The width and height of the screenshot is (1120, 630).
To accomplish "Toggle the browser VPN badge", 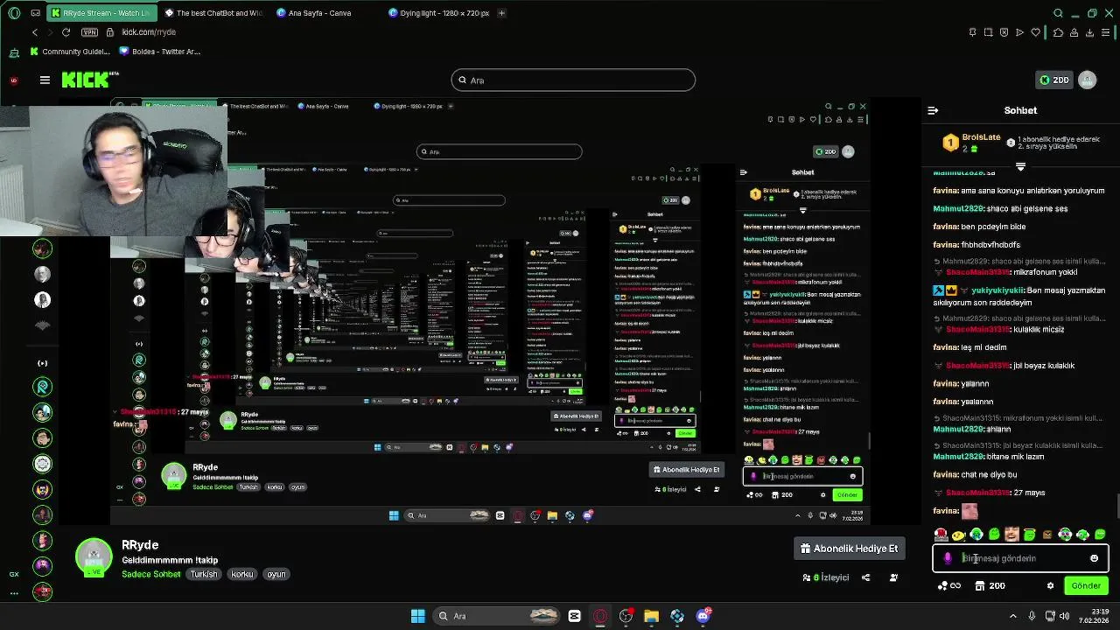I will pyautogui.click(x=89, y=32).
